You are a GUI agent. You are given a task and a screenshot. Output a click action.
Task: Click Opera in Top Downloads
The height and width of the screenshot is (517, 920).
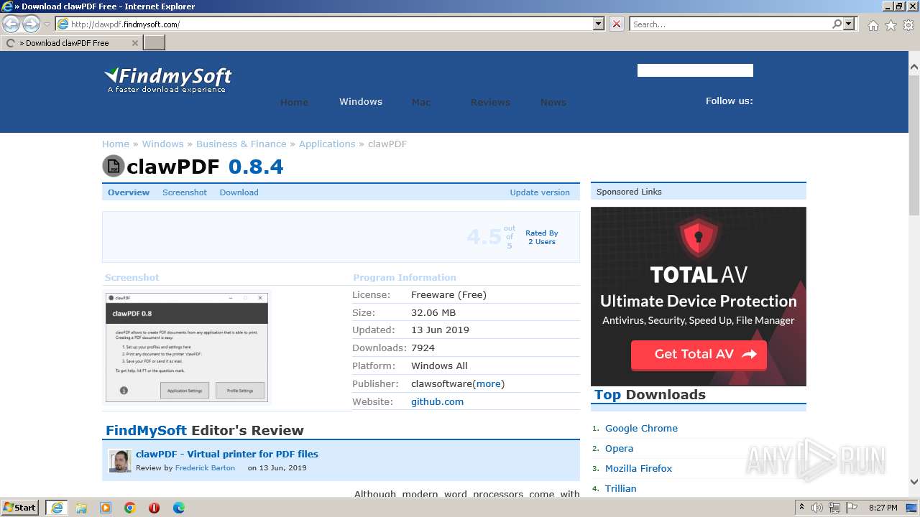click(619, 448)
